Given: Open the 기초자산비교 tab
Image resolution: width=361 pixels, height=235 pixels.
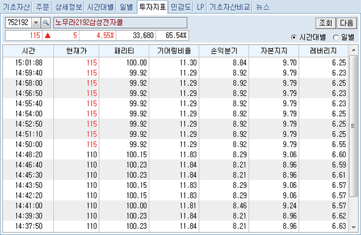Looking at the screenshot, I should click(x=229, y=7).
